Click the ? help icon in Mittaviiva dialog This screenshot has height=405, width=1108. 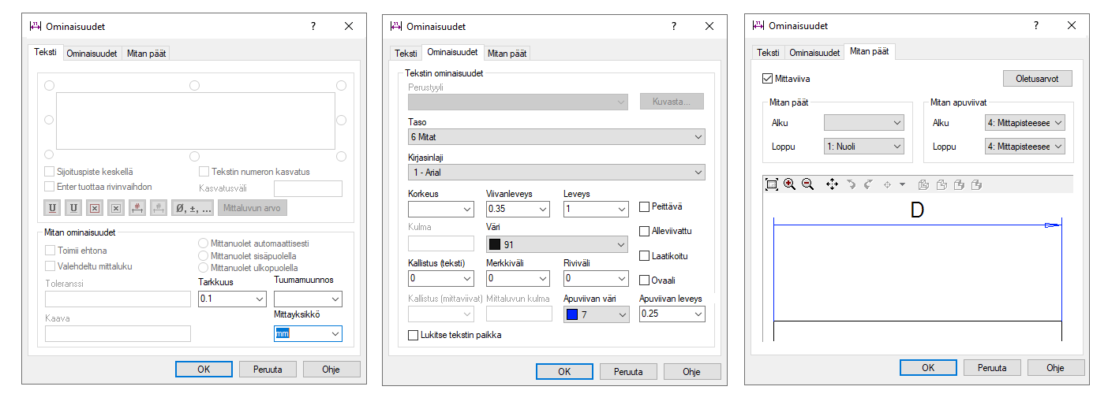tap(1036, 26)
